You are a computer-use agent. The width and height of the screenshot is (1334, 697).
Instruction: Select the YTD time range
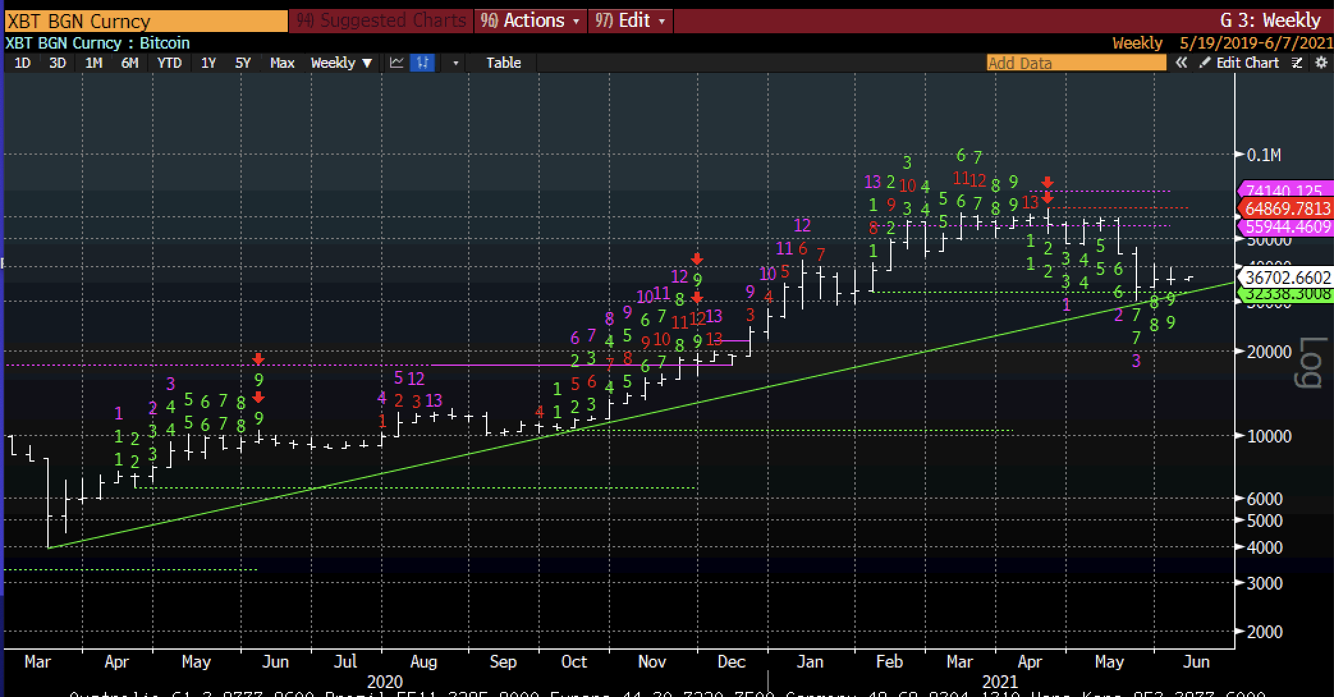click(x=169, y=63)
